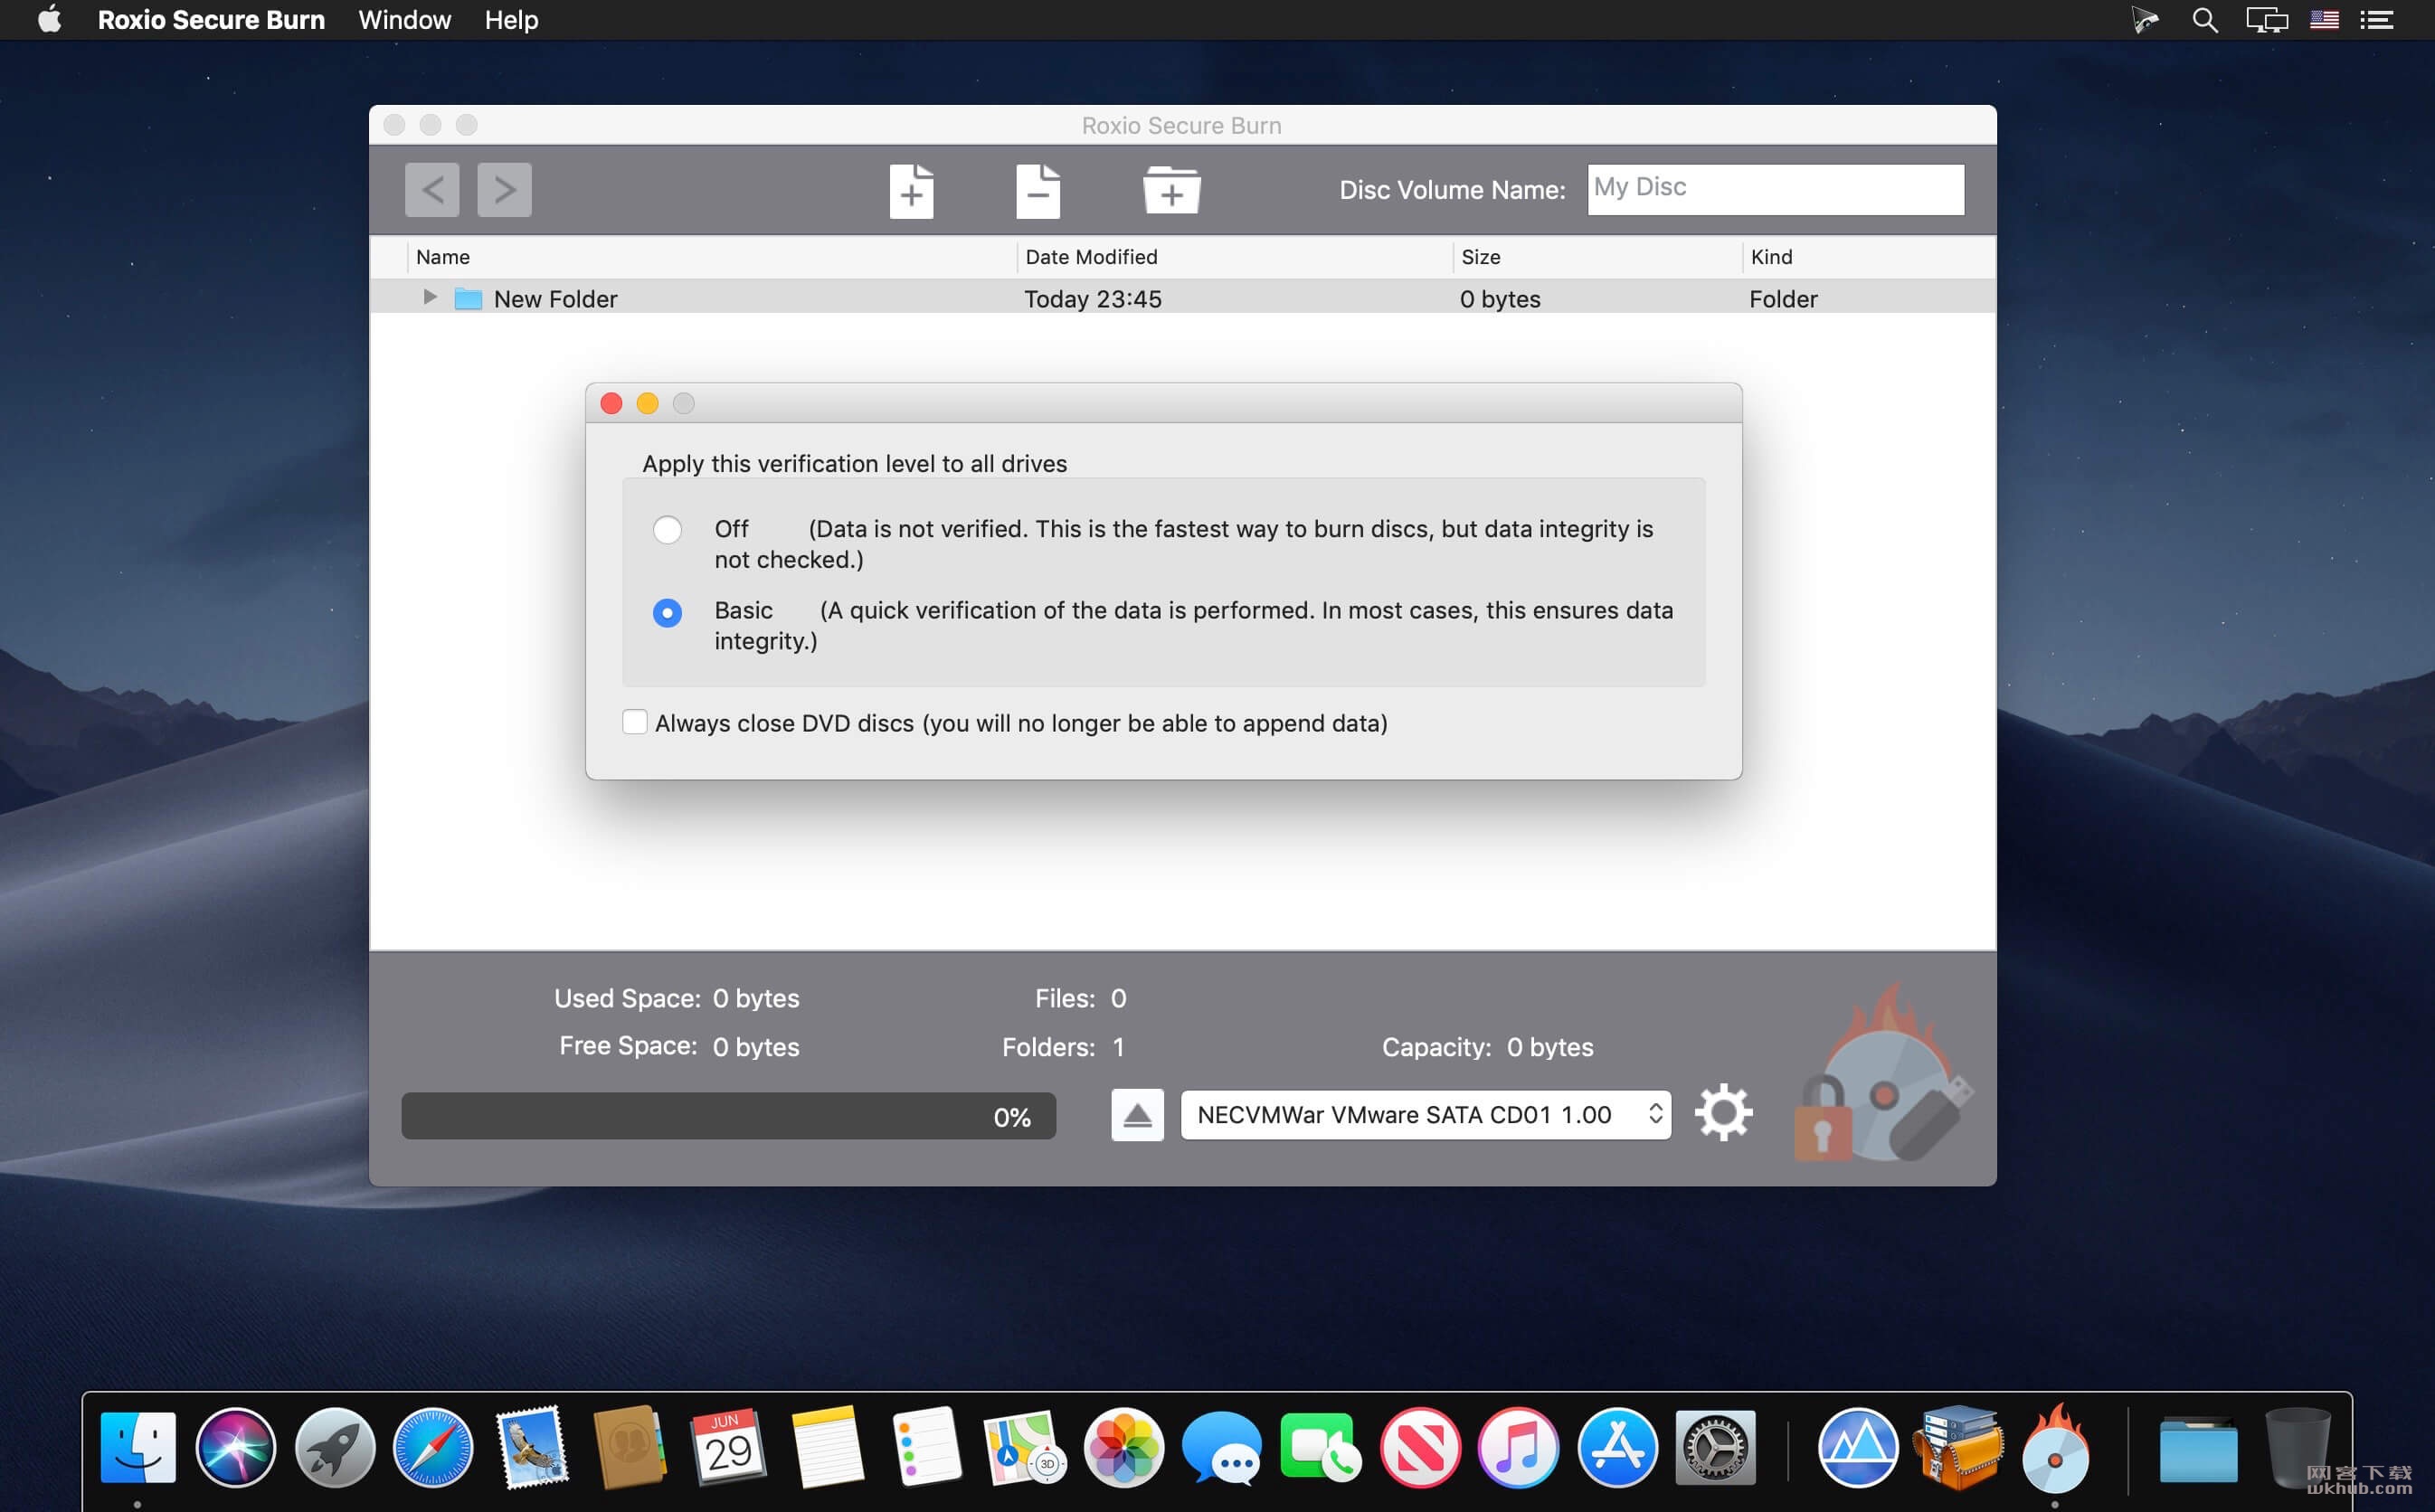This screenshot has width=2435, height=1512.
Task: Open the Window menu
Action: click(404, 20)
